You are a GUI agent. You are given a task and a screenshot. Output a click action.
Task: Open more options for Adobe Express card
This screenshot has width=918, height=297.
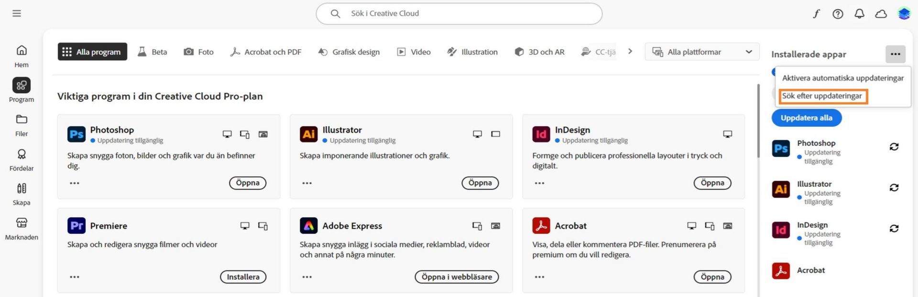click(307, 277)
